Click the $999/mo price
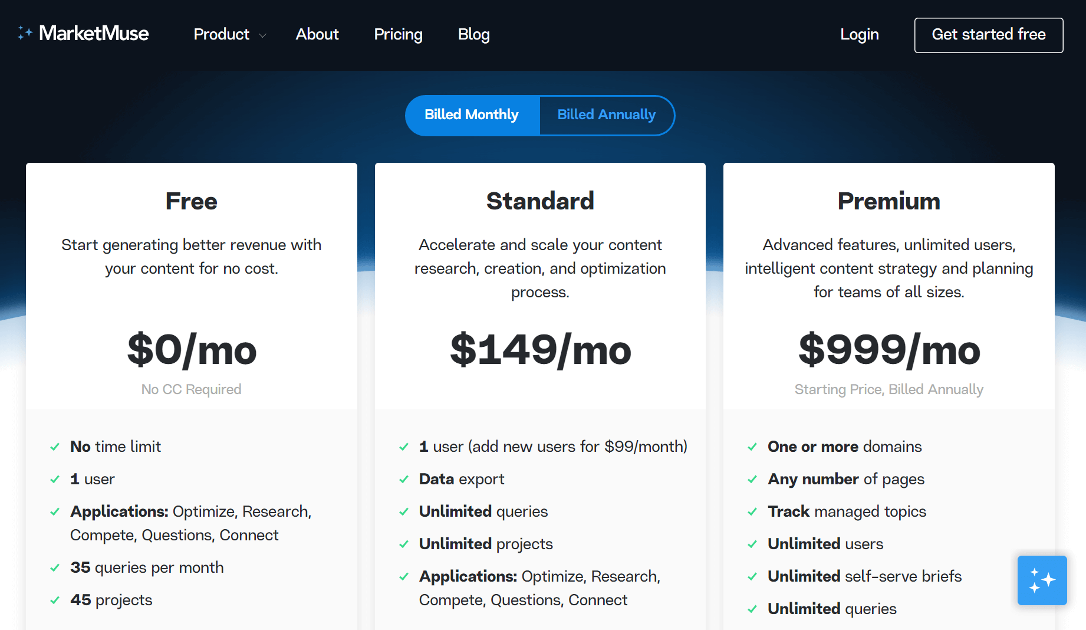The height and width of the screenshot is (630, 1086). (889, 350)
